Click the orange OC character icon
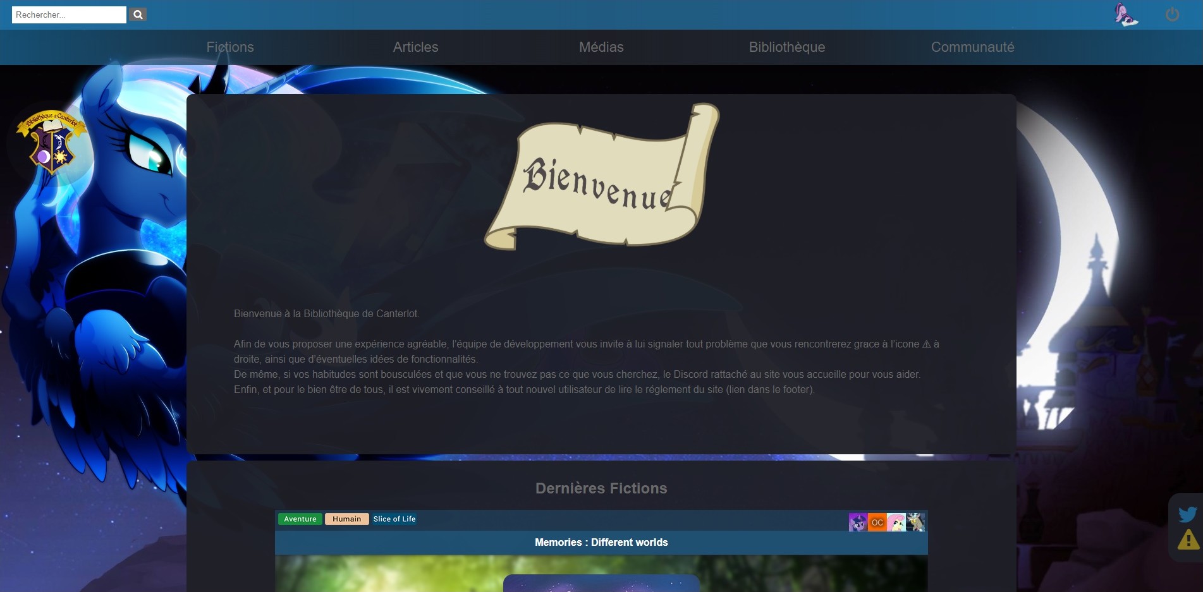 877,523
